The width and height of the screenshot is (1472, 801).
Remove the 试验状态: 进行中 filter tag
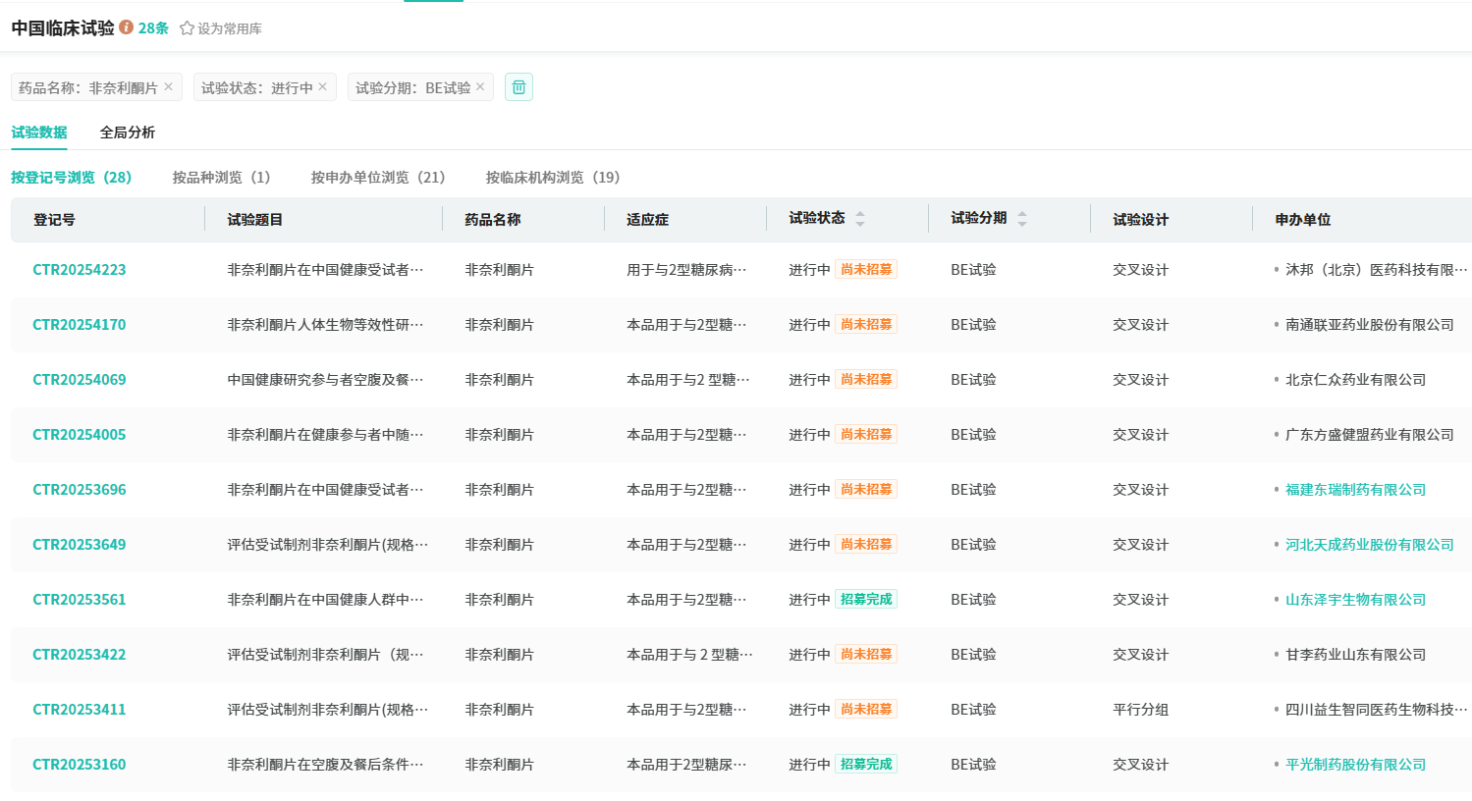point(323,87)
